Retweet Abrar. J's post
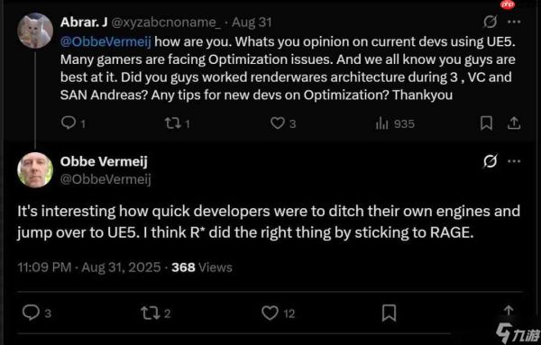Screen dimensions: 541x345 tap(172, 123)
